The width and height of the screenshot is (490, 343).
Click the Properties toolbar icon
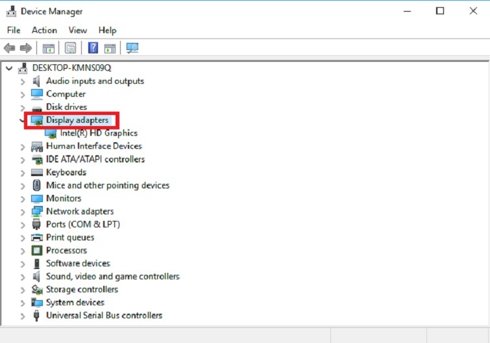70,48
